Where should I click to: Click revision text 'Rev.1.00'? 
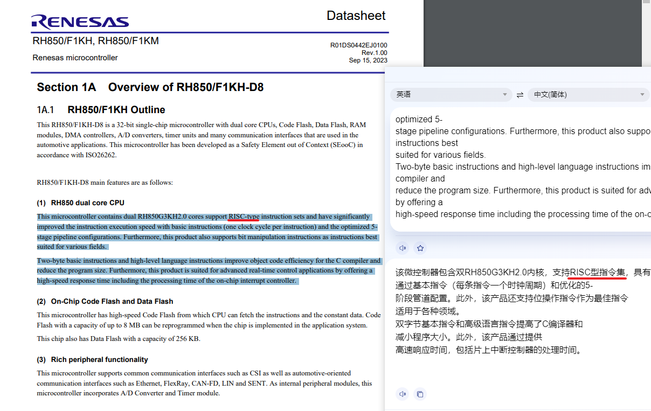[374, 53]
